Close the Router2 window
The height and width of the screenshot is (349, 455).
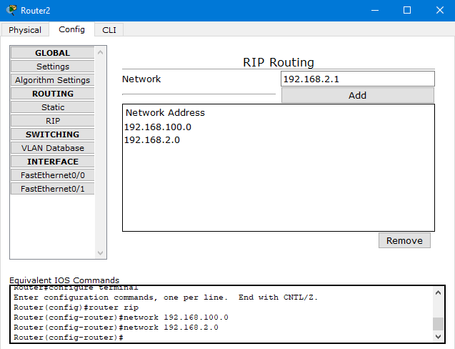coord(439,11)
